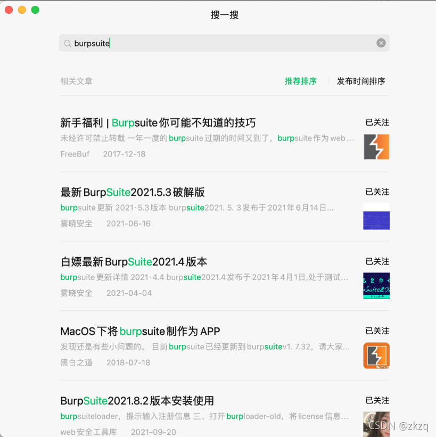
Task: Click the 黑白之道 source name
Action: click(x=76, y=362)
